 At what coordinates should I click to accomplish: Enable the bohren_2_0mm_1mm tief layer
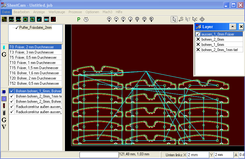point(198,50)
